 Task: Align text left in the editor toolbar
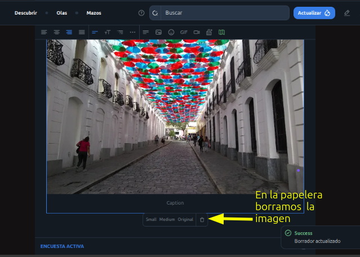point(44,32)
